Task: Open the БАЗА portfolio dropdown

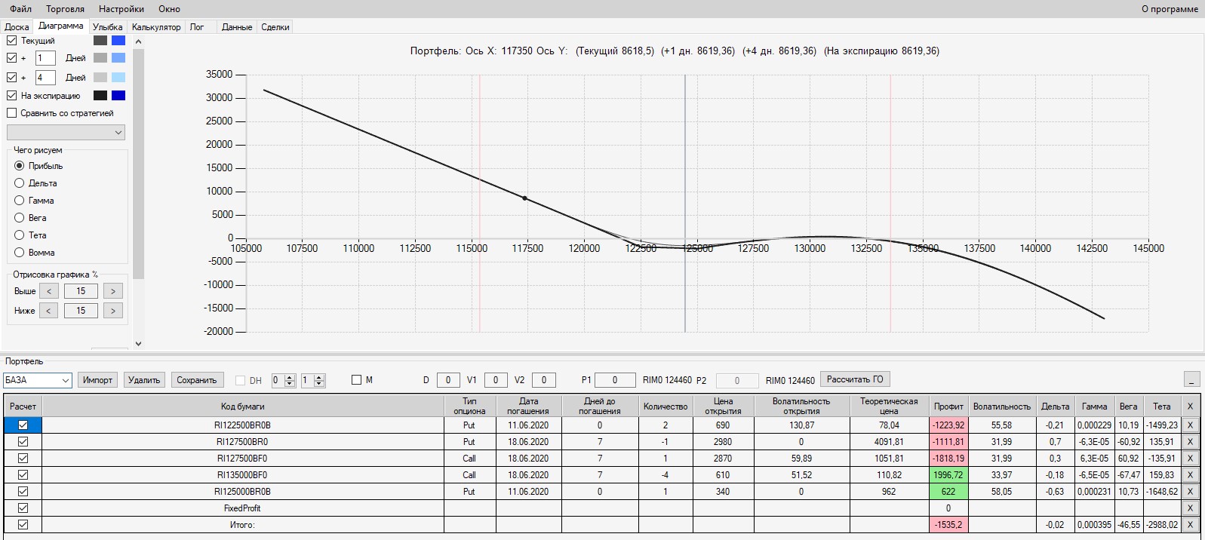Action: click(38, 380)
